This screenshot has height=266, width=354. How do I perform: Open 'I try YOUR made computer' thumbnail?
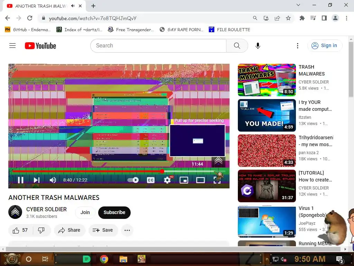[267, 115]
